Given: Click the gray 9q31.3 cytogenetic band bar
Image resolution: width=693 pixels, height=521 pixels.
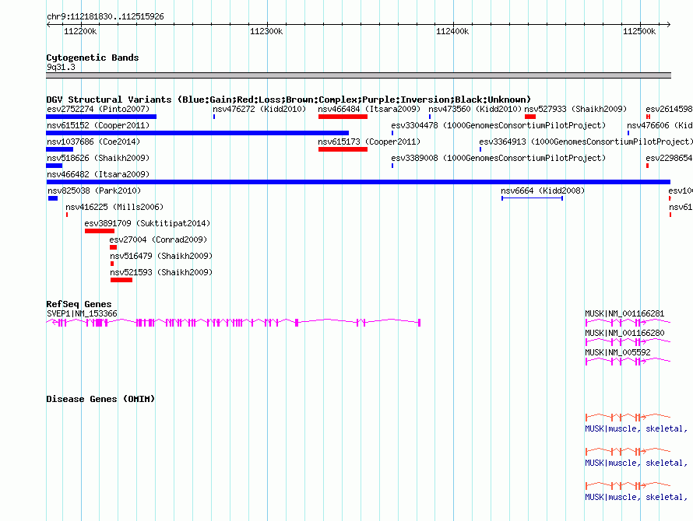Looking at the screenshot, I should click(358, 75).
